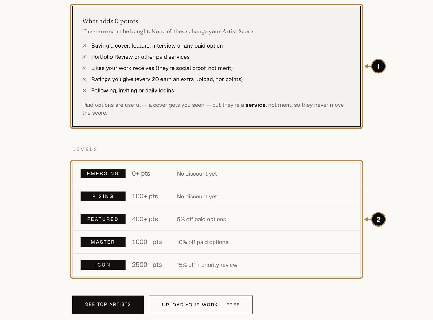Click the 'What adds 0 points' heading
Screen dimensions: 433x320
110,21
